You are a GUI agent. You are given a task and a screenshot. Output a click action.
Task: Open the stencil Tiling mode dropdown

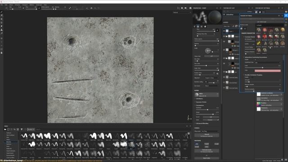tap(210, 131)
